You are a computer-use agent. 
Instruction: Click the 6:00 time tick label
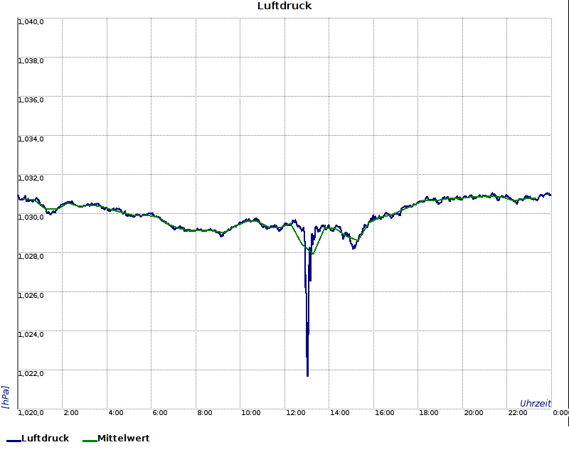(159, 413)
